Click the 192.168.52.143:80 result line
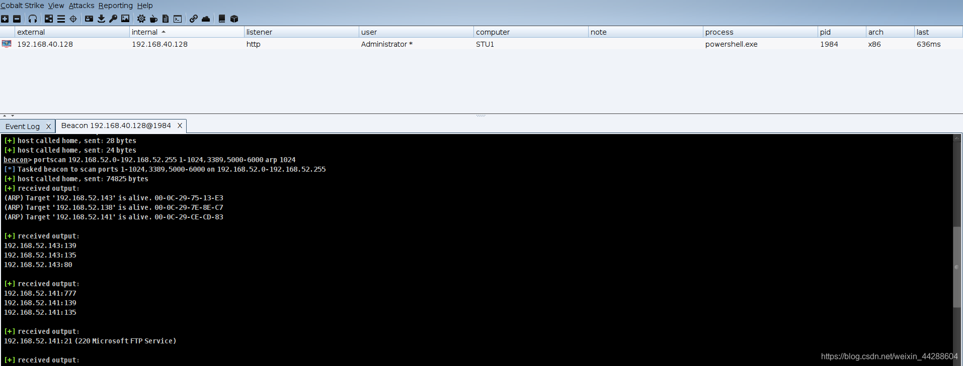 click(38, 265)
